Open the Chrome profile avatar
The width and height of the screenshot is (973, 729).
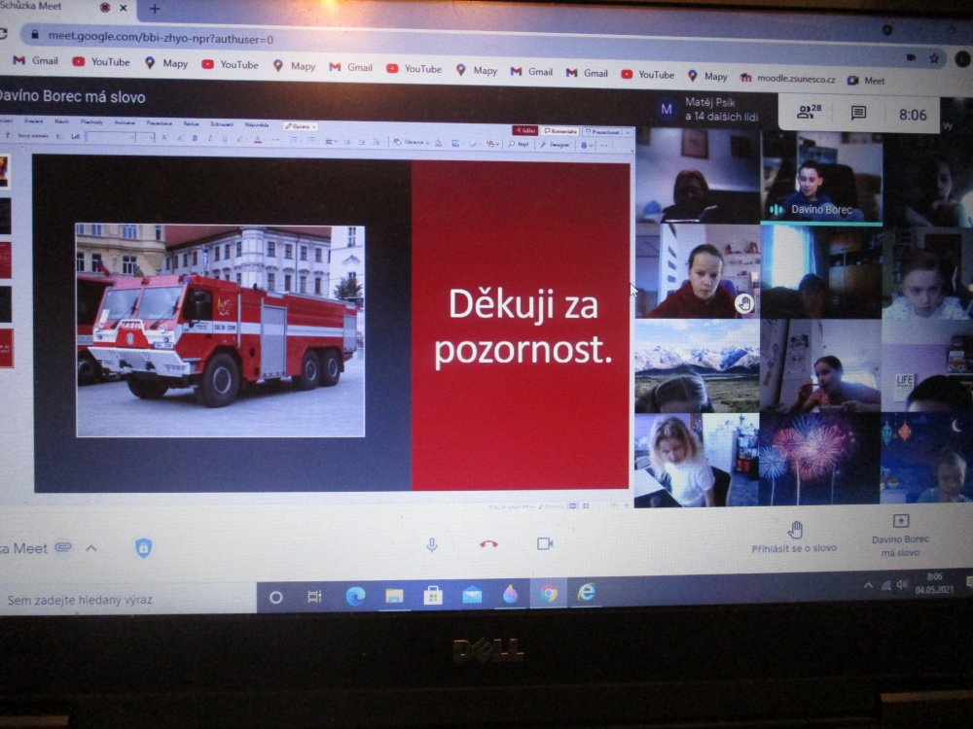pyautogui.click(x=962, y=59)
